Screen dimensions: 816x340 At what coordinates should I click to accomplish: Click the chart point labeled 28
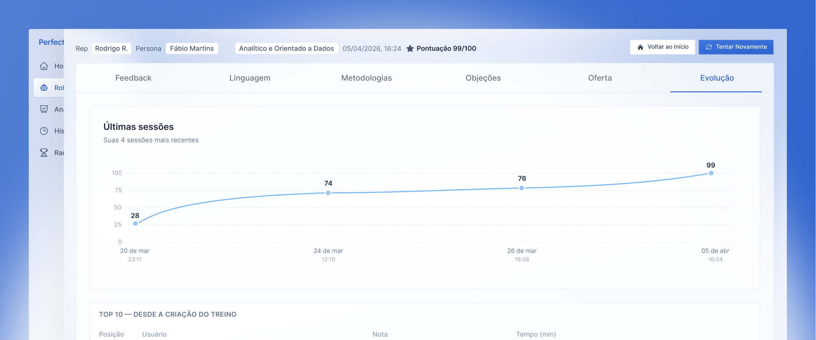click(x=136, y=224)
